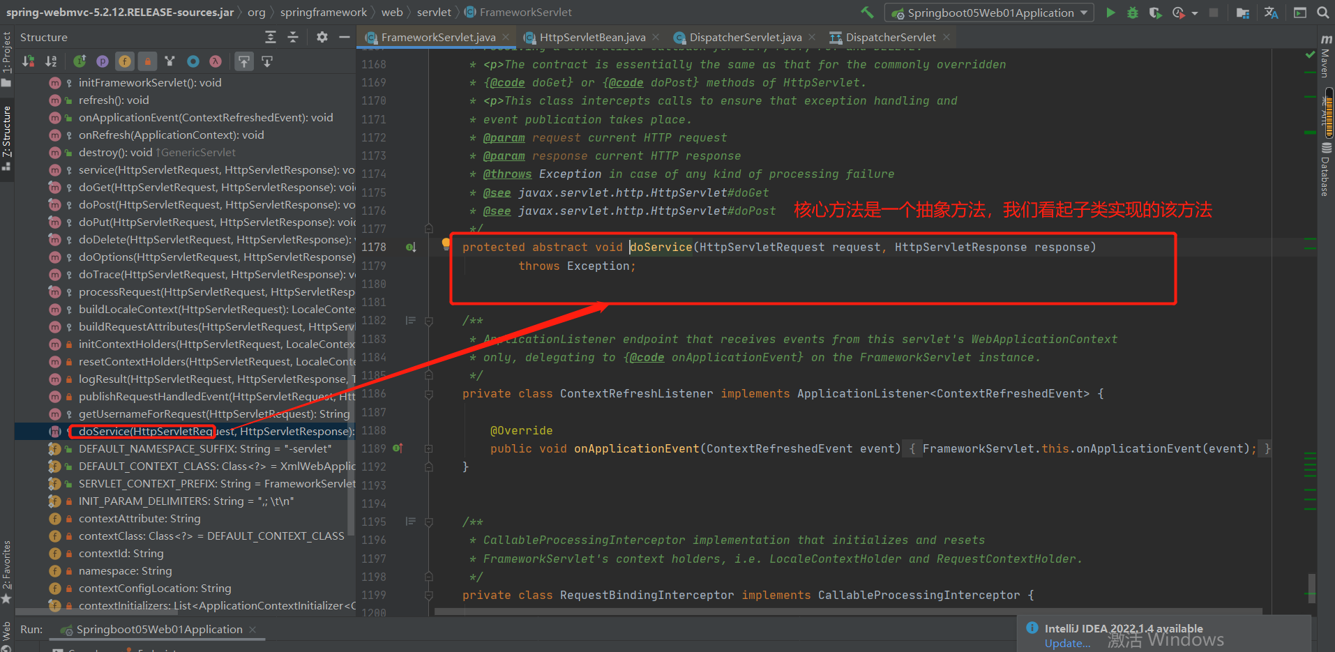Sort structure alphabetically
Image resolution: width=1335 pixels, height=652 pixels.
[51, 61]
